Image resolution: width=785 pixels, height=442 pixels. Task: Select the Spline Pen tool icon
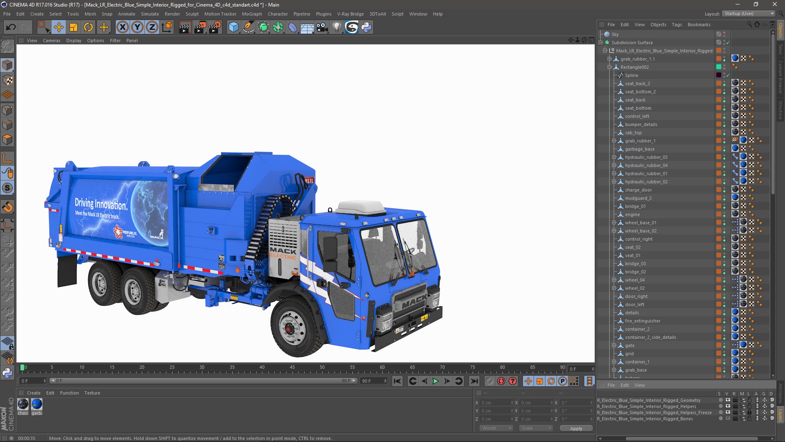[249, 27]
